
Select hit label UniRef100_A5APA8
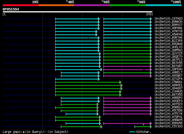click(x=168, y=35)
